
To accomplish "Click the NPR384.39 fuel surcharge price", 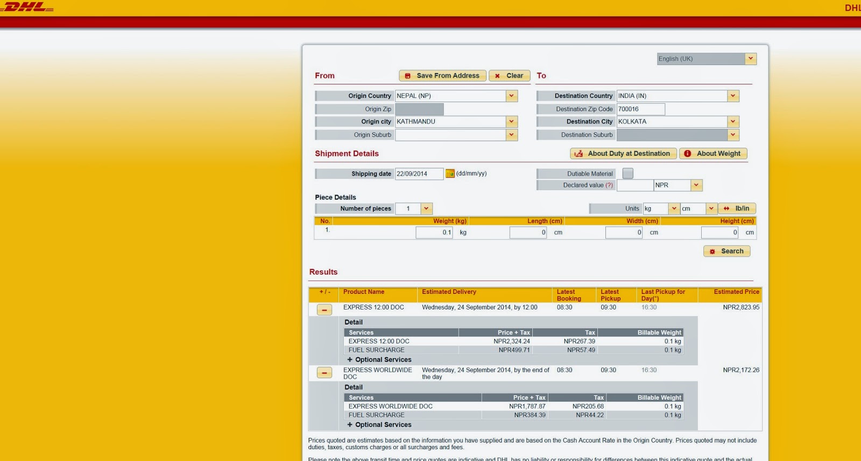I will (x=530, y=415).
